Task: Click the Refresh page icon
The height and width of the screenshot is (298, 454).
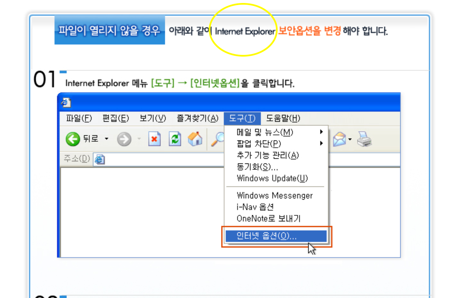Action: (175, 139)
